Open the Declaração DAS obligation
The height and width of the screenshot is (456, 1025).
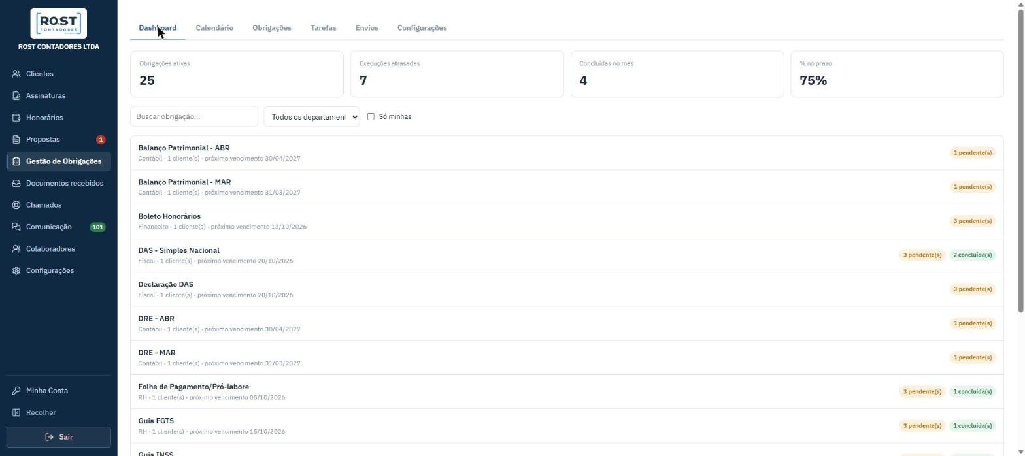click(567, 289)
